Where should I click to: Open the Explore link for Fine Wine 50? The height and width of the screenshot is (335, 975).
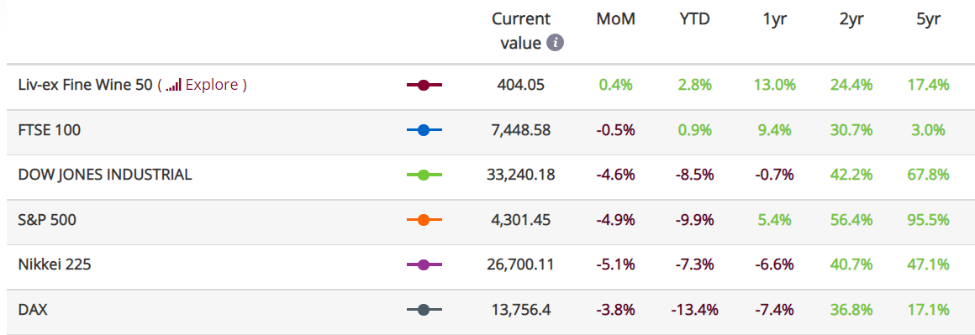212,85
